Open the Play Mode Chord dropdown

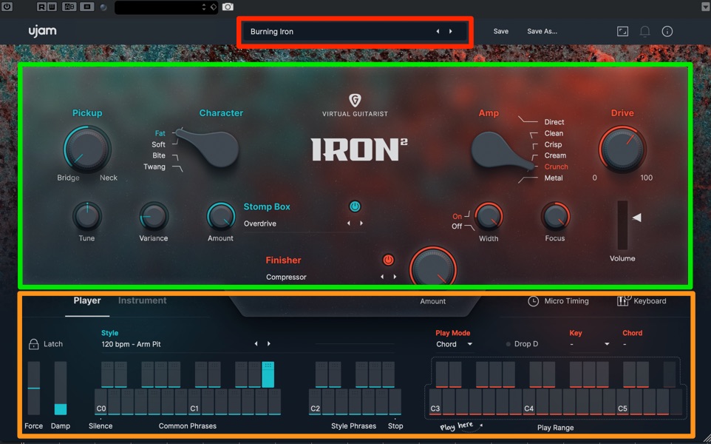pos(455,344)
